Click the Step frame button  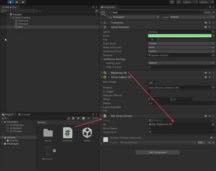click(23, 2)
